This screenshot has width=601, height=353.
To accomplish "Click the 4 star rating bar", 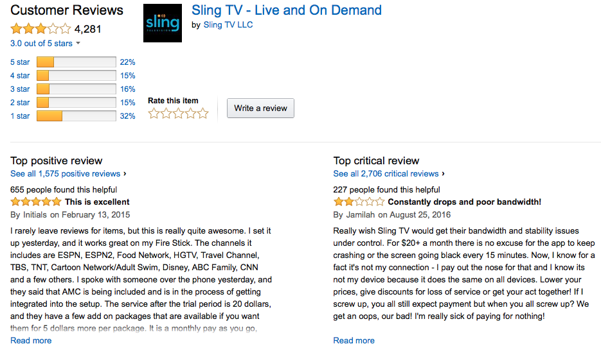I will [x=76, y=76].
